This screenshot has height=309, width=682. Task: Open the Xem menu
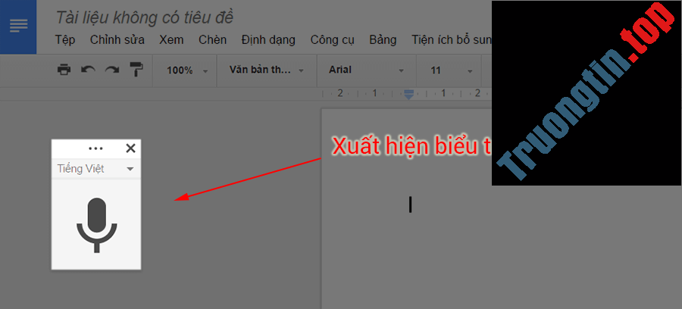pos(171,40)
